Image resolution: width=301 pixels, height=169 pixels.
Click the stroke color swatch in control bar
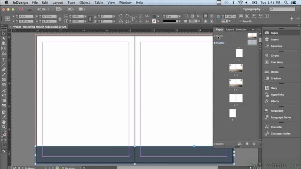pyautogui.click(x=154, y=21)
